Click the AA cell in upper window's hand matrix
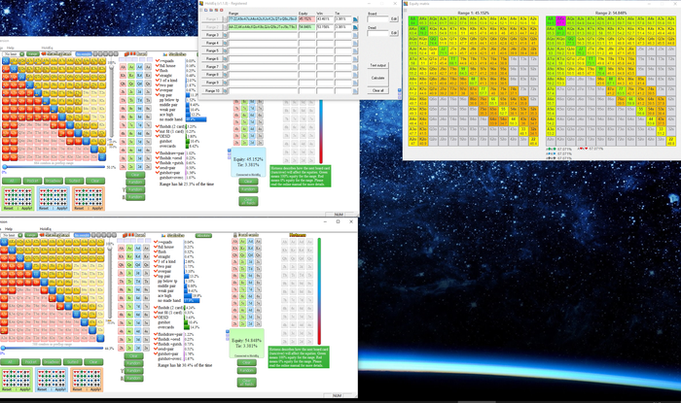 6,61
